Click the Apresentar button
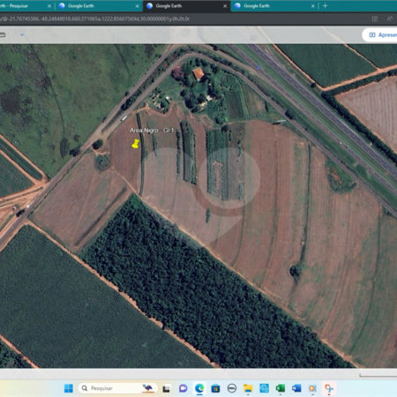 (x=381, y=35)
